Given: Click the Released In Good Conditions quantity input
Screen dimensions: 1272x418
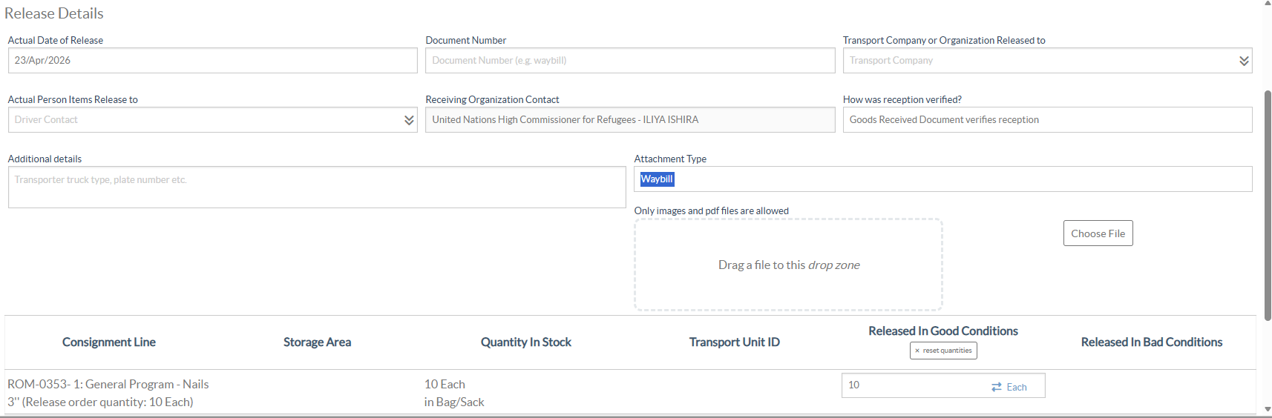Looking at the screenshot, I should [913, 385].
